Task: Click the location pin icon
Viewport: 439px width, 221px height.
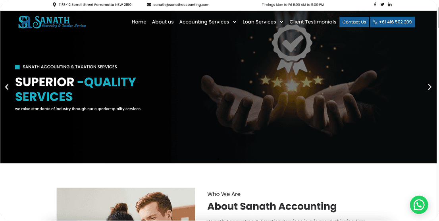Action: click(x=54, y=4)
